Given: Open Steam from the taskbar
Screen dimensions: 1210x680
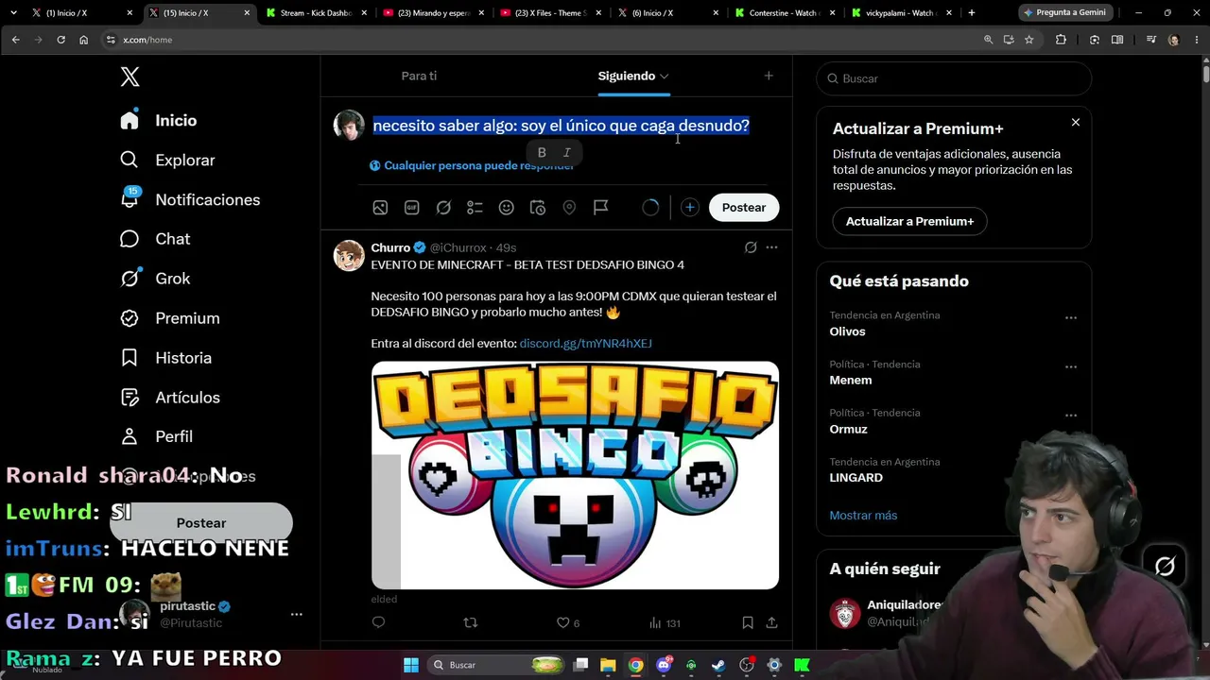Looking at the screenshot, I should pyautogui.click(x=719, y=665).
